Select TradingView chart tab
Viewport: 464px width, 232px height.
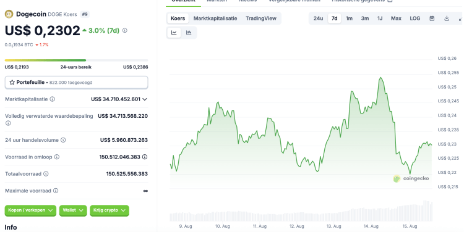pos(260,19)
